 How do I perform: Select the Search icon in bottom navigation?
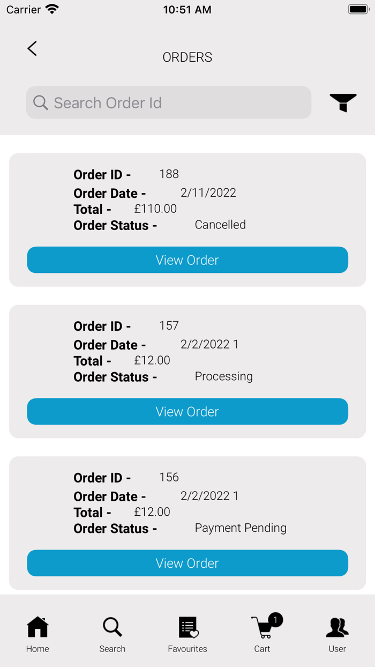tap(112, 626)
